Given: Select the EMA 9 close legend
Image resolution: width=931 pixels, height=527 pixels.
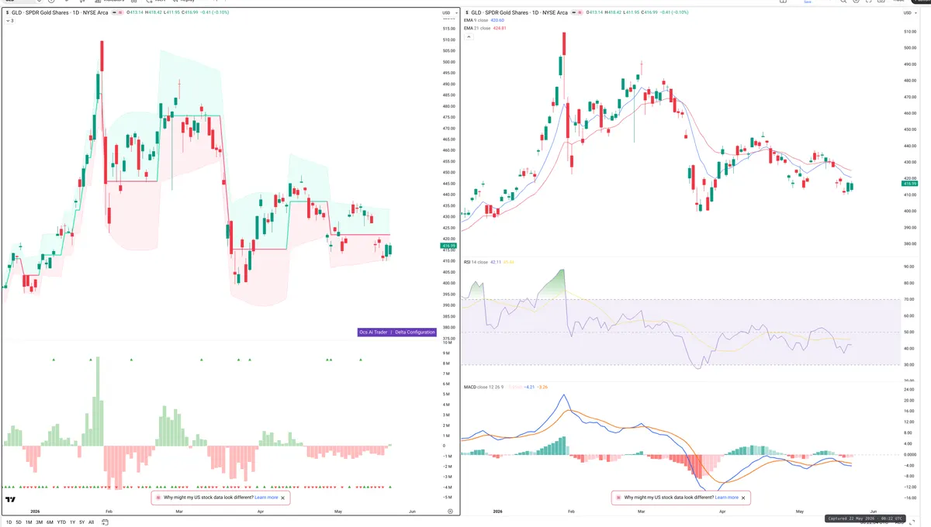Looking at the screenshot, I should [476, 21].
